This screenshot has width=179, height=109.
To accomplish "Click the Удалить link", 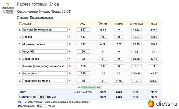I will [22, 17].
